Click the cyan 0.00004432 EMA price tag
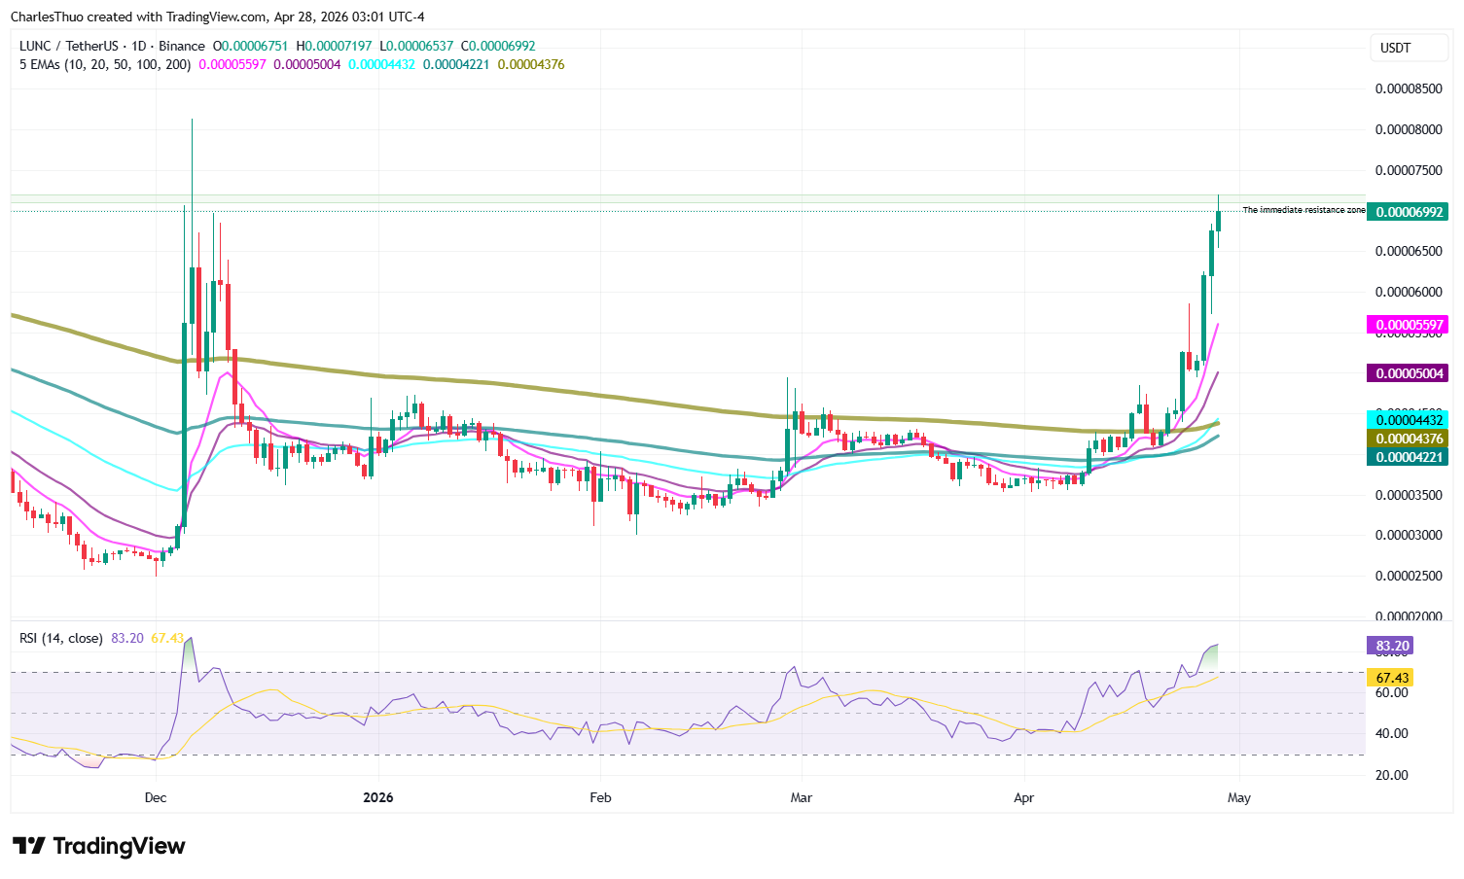The image size is (1464, 879). [1407, 420]
